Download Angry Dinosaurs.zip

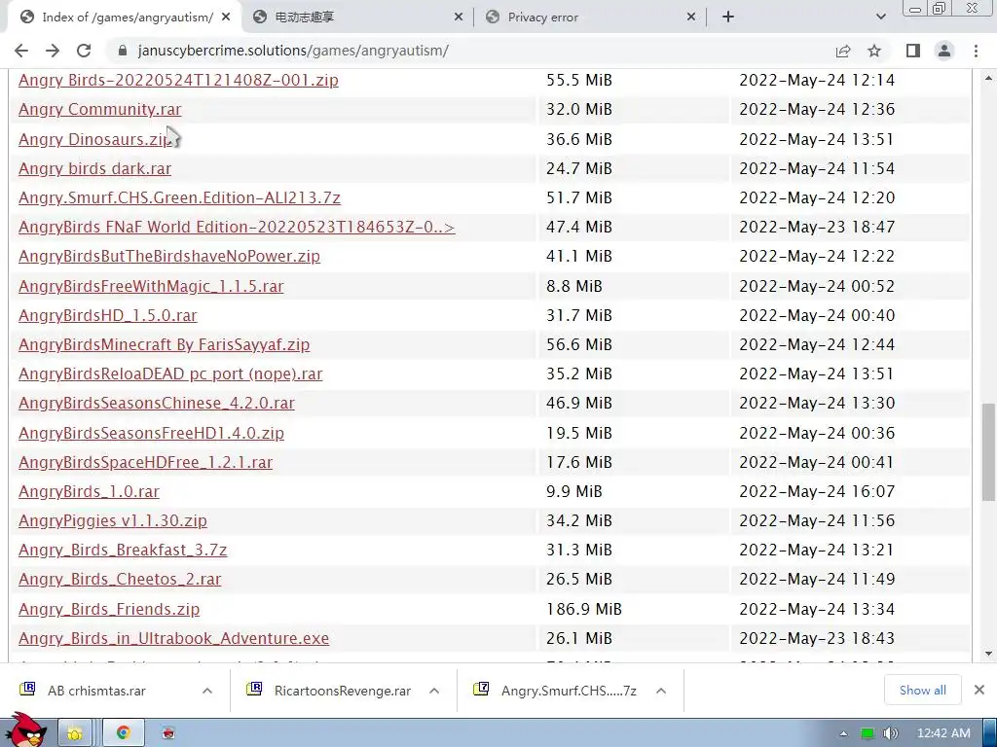(x=95, y=139)
